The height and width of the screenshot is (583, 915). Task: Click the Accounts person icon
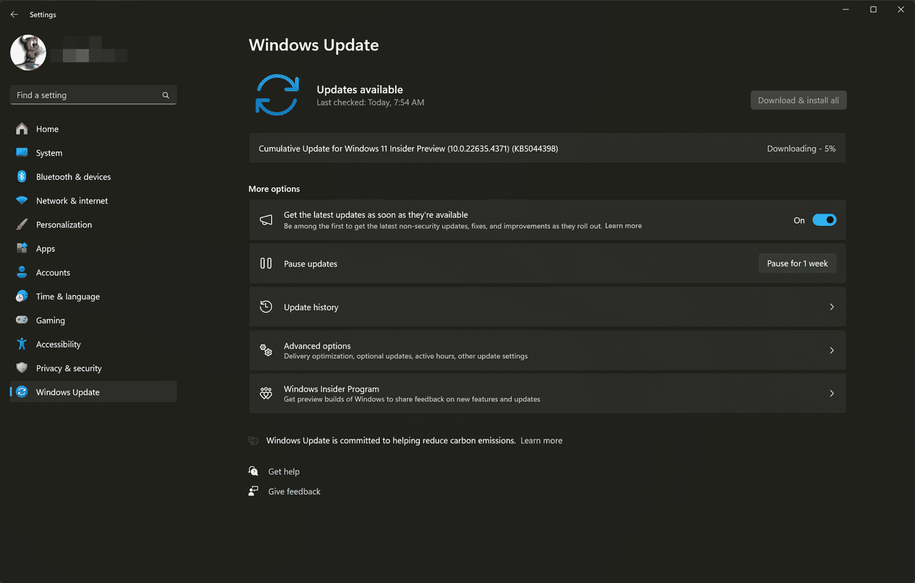(22, 273)
